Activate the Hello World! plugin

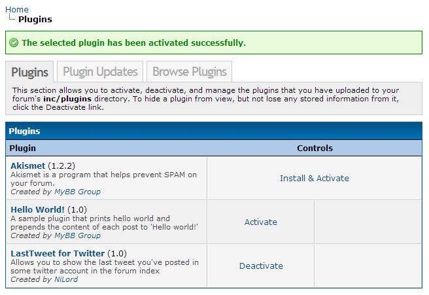point(260,222)
